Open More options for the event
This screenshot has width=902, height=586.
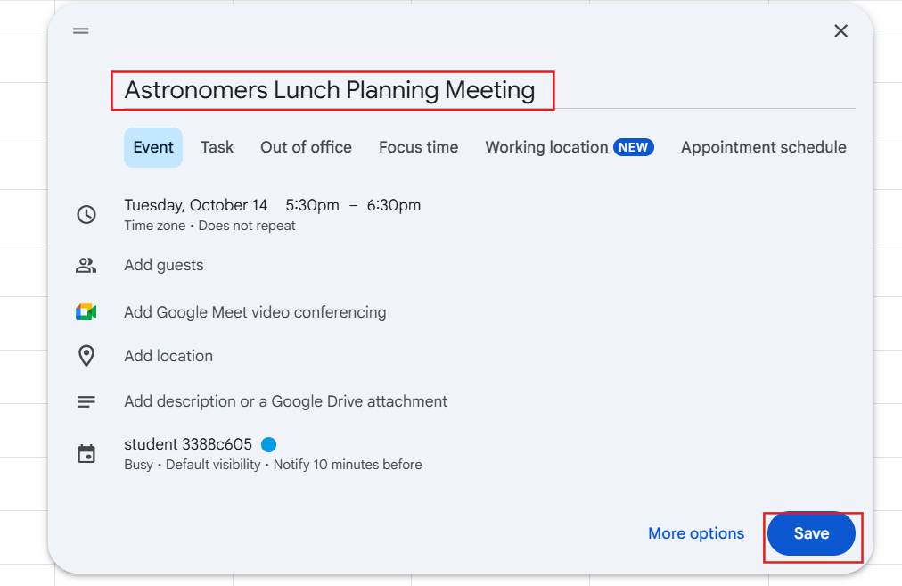[x=695, y=533]
